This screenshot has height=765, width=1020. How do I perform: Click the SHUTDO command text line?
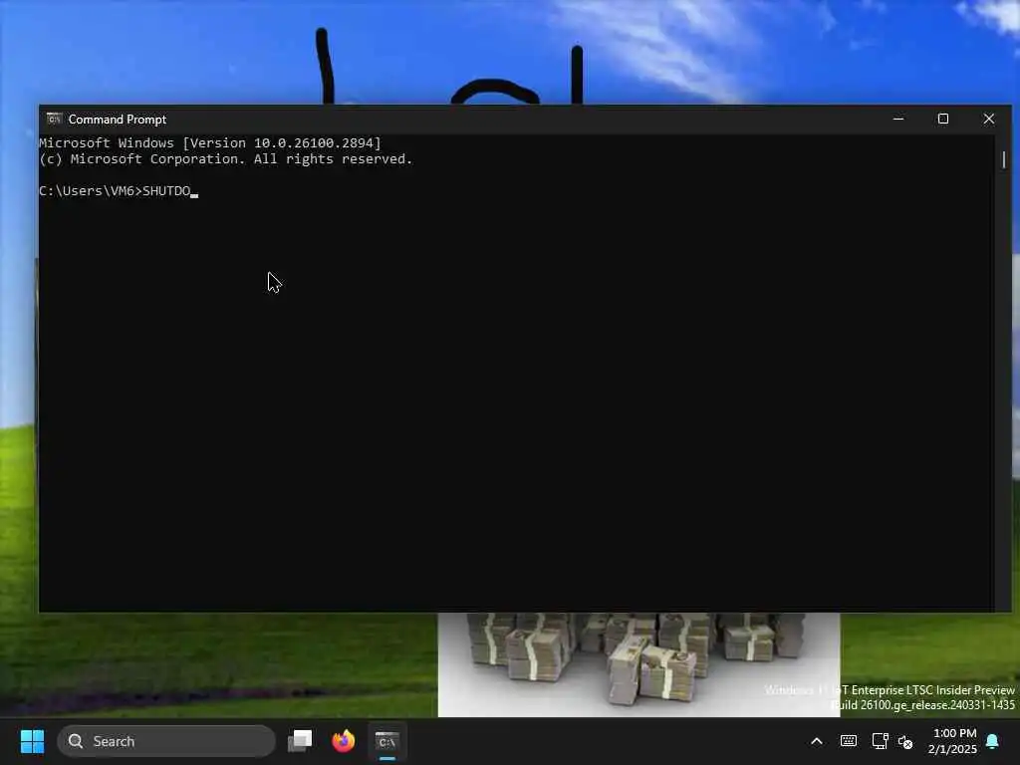(119, 191)
